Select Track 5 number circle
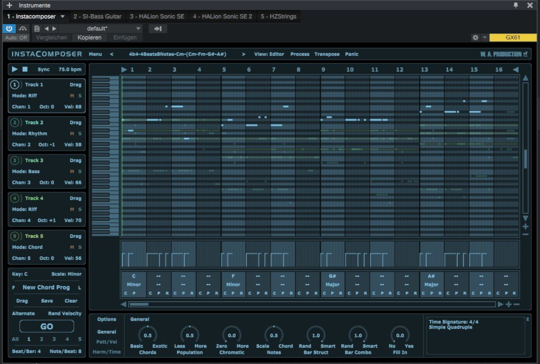Screen dimensions: 540x364 click(x=15, y=236)
